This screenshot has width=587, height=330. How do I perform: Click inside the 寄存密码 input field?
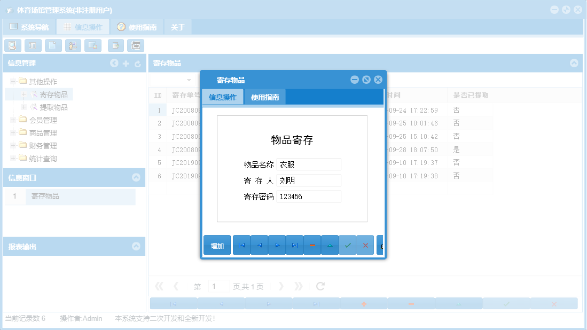[x=309, y=197]
